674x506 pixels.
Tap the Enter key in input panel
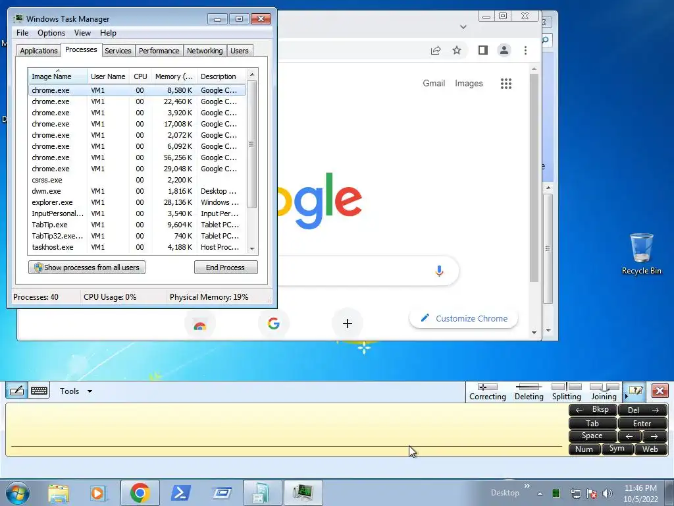[642, 424]
